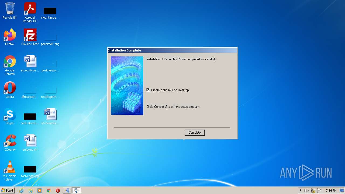Image resolution: width=345 pixels, height=194 pixels.
Task: Click the 7:14 PM clock
Action: tap(331, 190)
